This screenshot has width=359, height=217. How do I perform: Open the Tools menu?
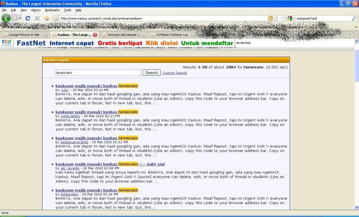pos(68,10)
